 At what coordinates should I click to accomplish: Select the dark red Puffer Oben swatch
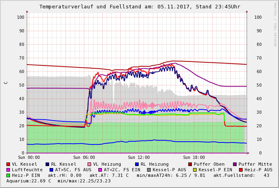tap(190, 164)
